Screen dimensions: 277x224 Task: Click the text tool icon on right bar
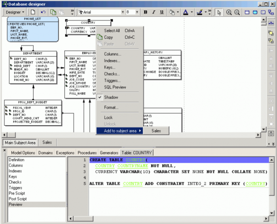coord(271,23)
